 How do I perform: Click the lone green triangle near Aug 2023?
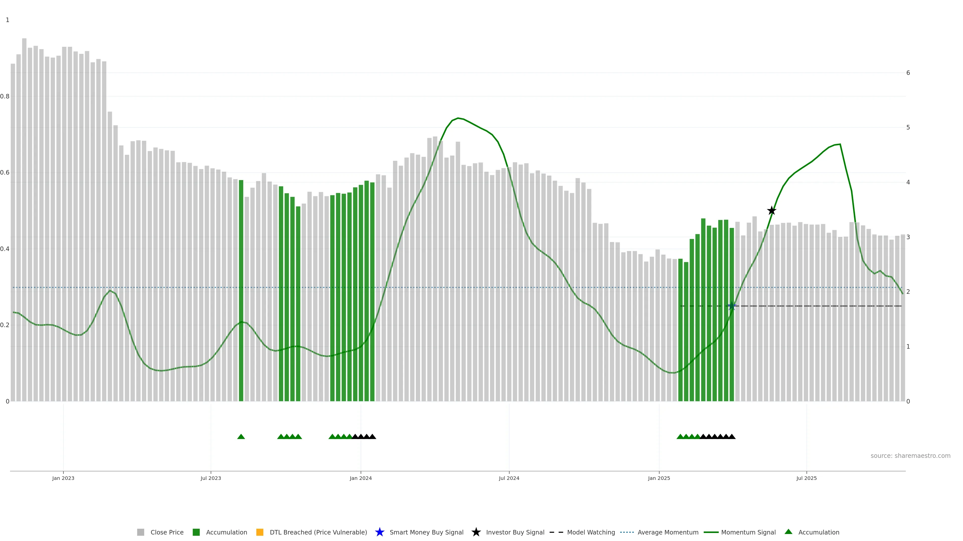tap(241, 437)
